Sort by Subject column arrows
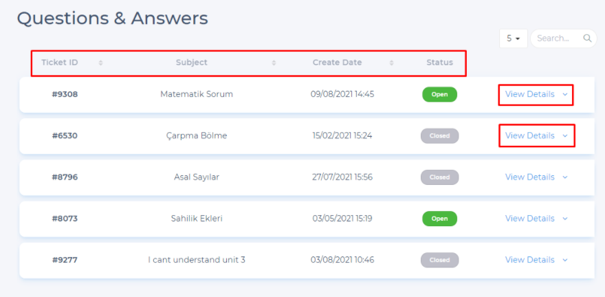 click(x=274, y=63)
